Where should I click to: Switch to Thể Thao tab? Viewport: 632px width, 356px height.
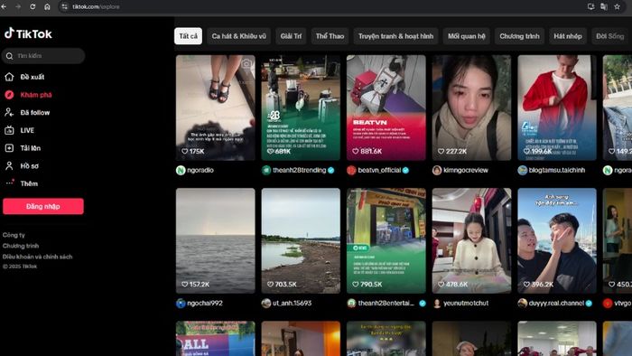[330, 36]
